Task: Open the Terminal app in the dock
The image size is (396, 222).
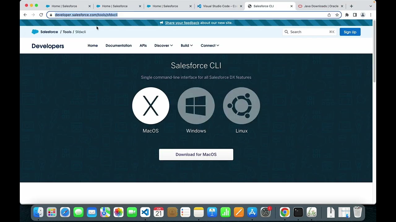Action: (x=298, y=212)
